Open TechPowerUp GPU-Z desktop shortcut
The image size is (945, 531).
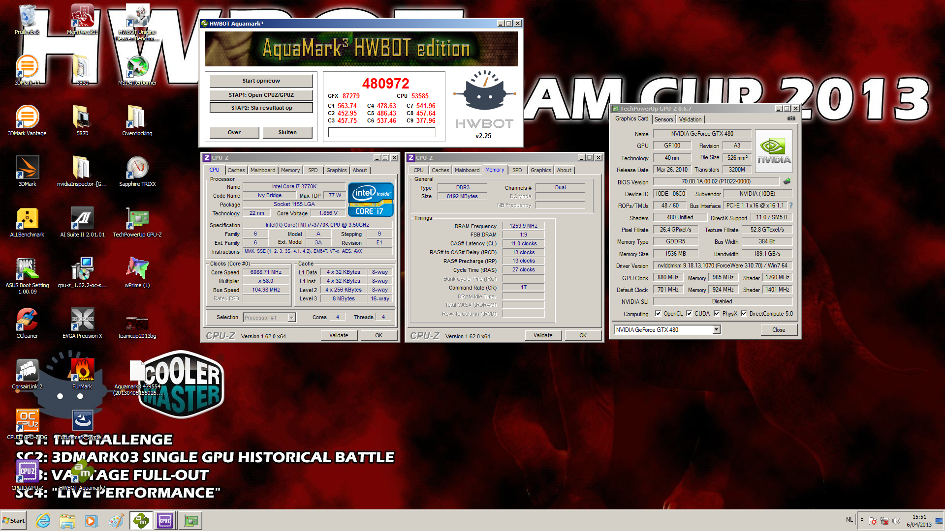[137, 222]
